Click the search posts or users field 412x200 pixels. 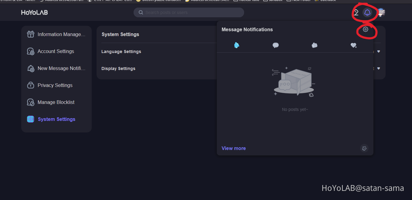tap(191, 12)
